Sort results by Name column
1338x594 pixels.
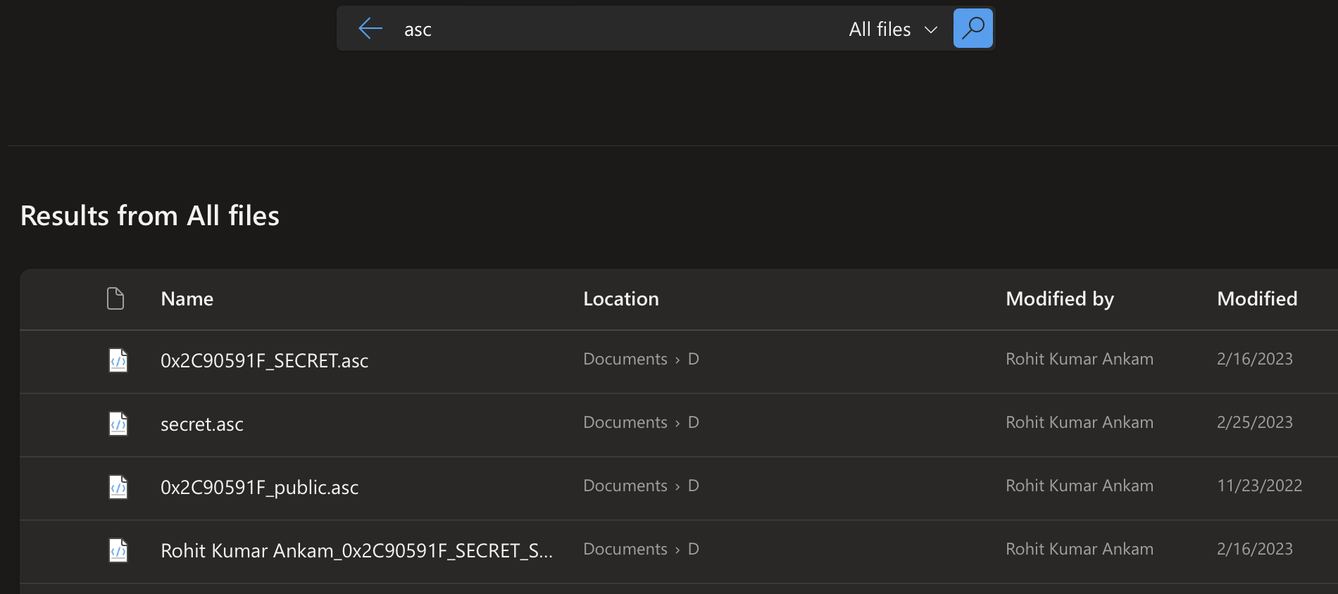point(187,299)
